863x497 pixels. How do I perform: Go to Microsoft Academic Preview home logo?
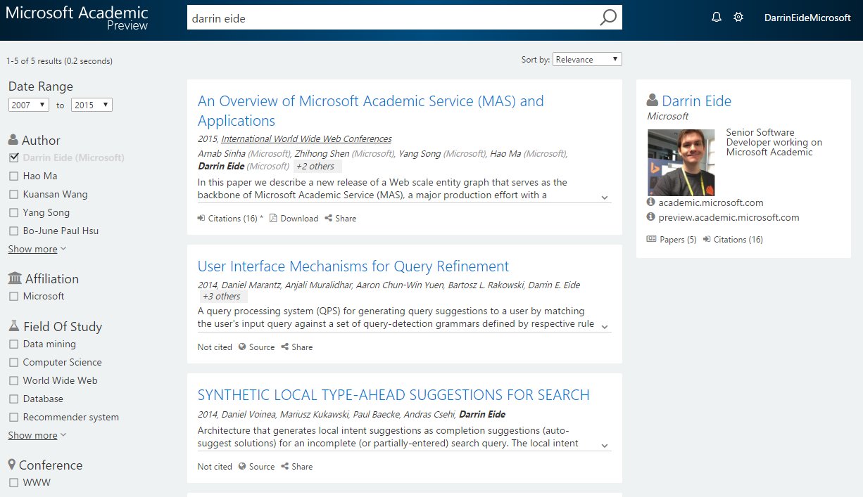[77, 18]
